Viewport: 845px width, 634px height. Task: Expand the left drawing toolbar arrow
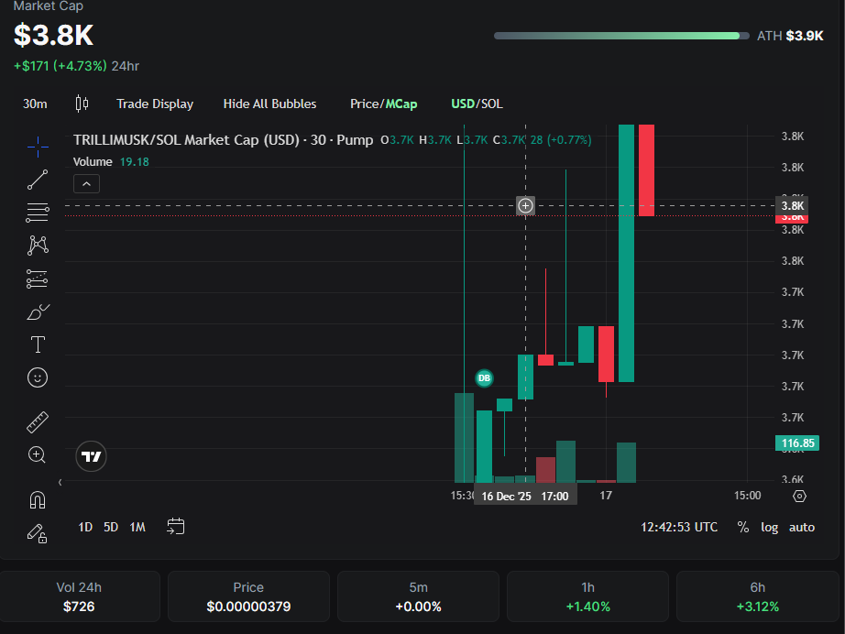[x=60, y=483]
